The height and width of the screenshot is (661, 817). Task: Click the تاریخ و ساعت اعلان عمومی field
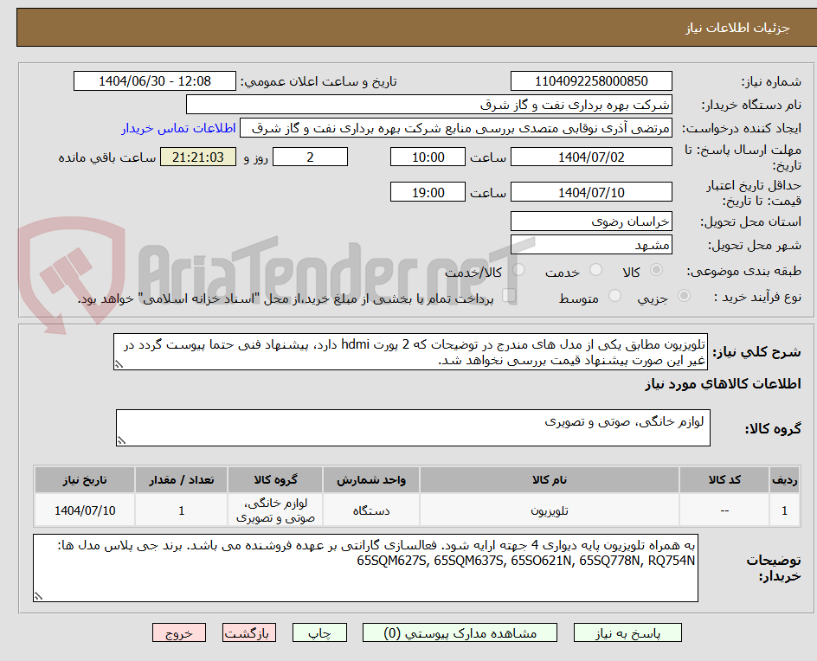(x=154, y=80)
